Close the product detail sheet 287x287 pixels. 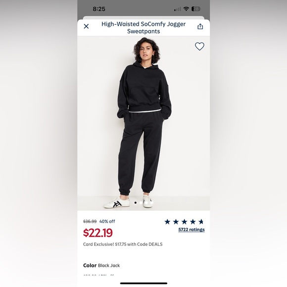(86, 26)
